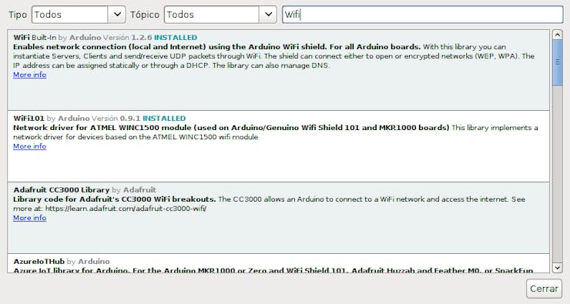Open More info link for WiFi Built-In
This screenshot has width=570, height=304.
(30, 75)
